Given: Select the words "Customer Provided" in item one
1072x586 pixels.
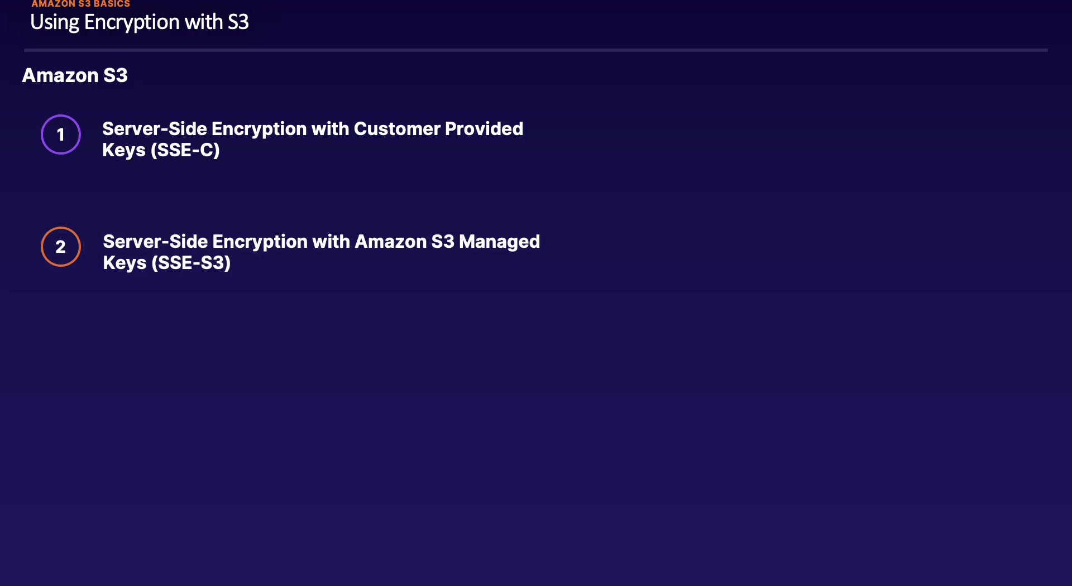Looking at the screenshot, I should 438,129.
